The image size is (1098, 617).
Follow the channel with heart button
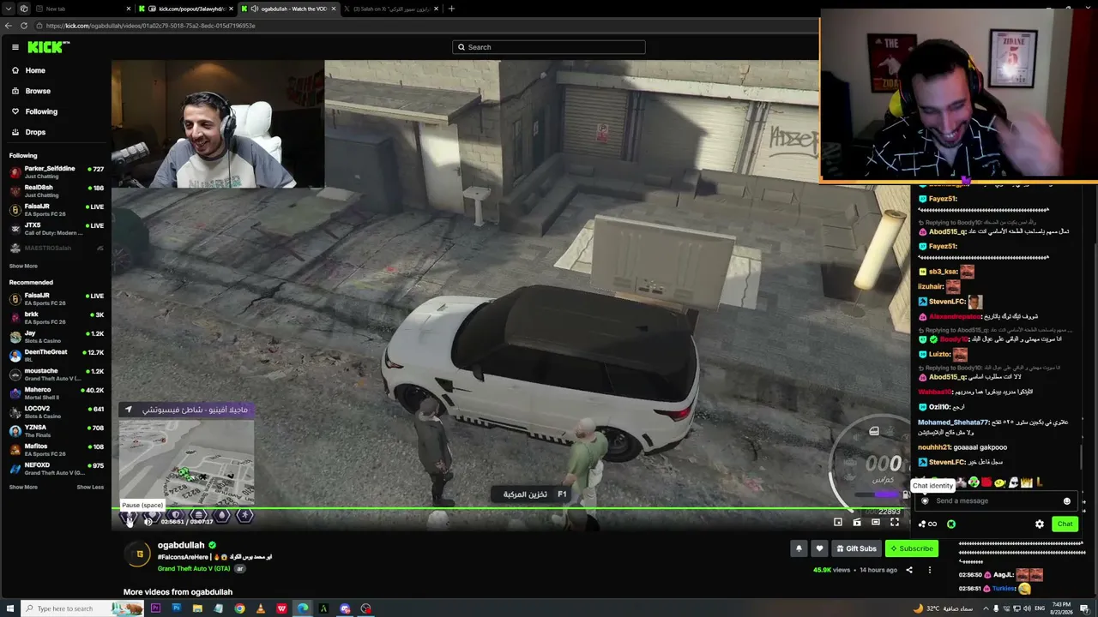coord(819,548)
